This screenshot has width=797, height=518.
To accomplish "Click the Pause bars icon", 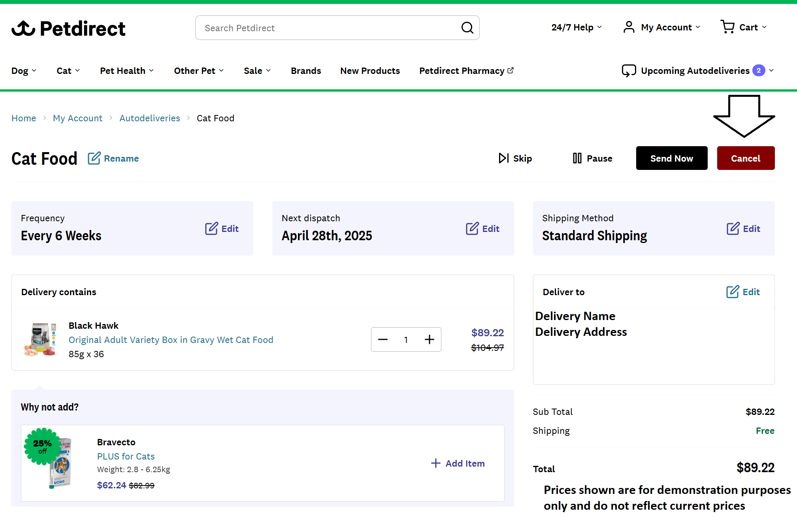I will click(577, 158).
